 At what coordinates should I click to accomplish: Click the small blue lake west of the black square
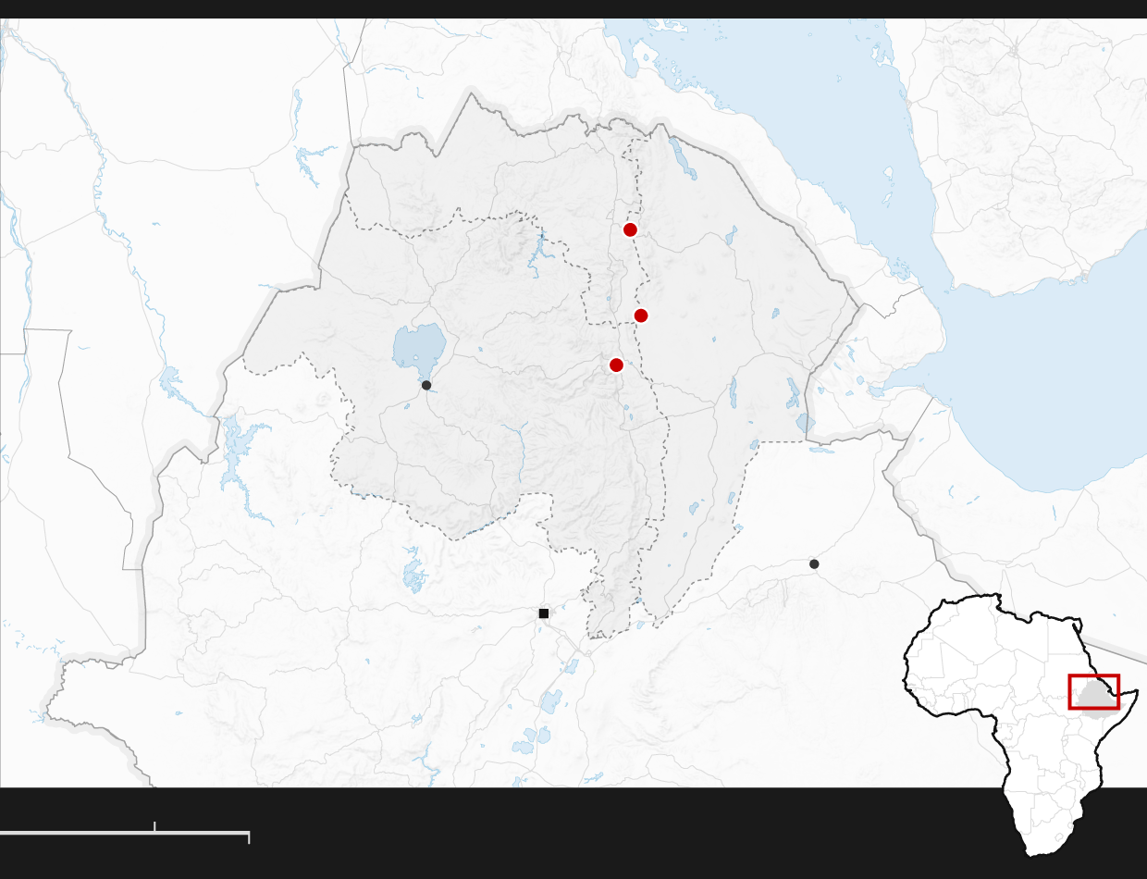point(413,571)
